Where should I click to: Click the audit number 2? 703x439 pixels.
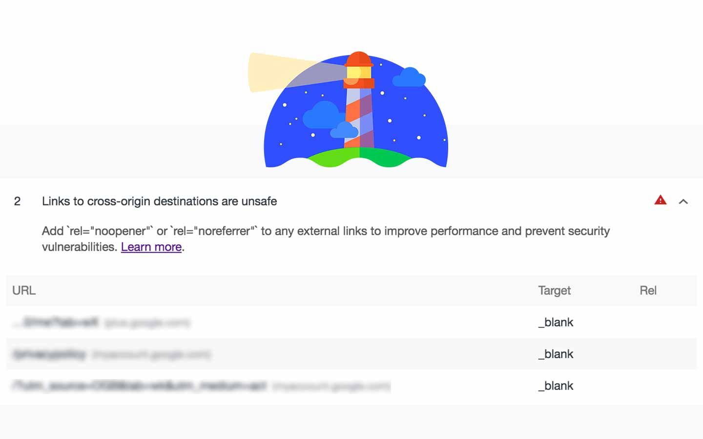point(17,201)
